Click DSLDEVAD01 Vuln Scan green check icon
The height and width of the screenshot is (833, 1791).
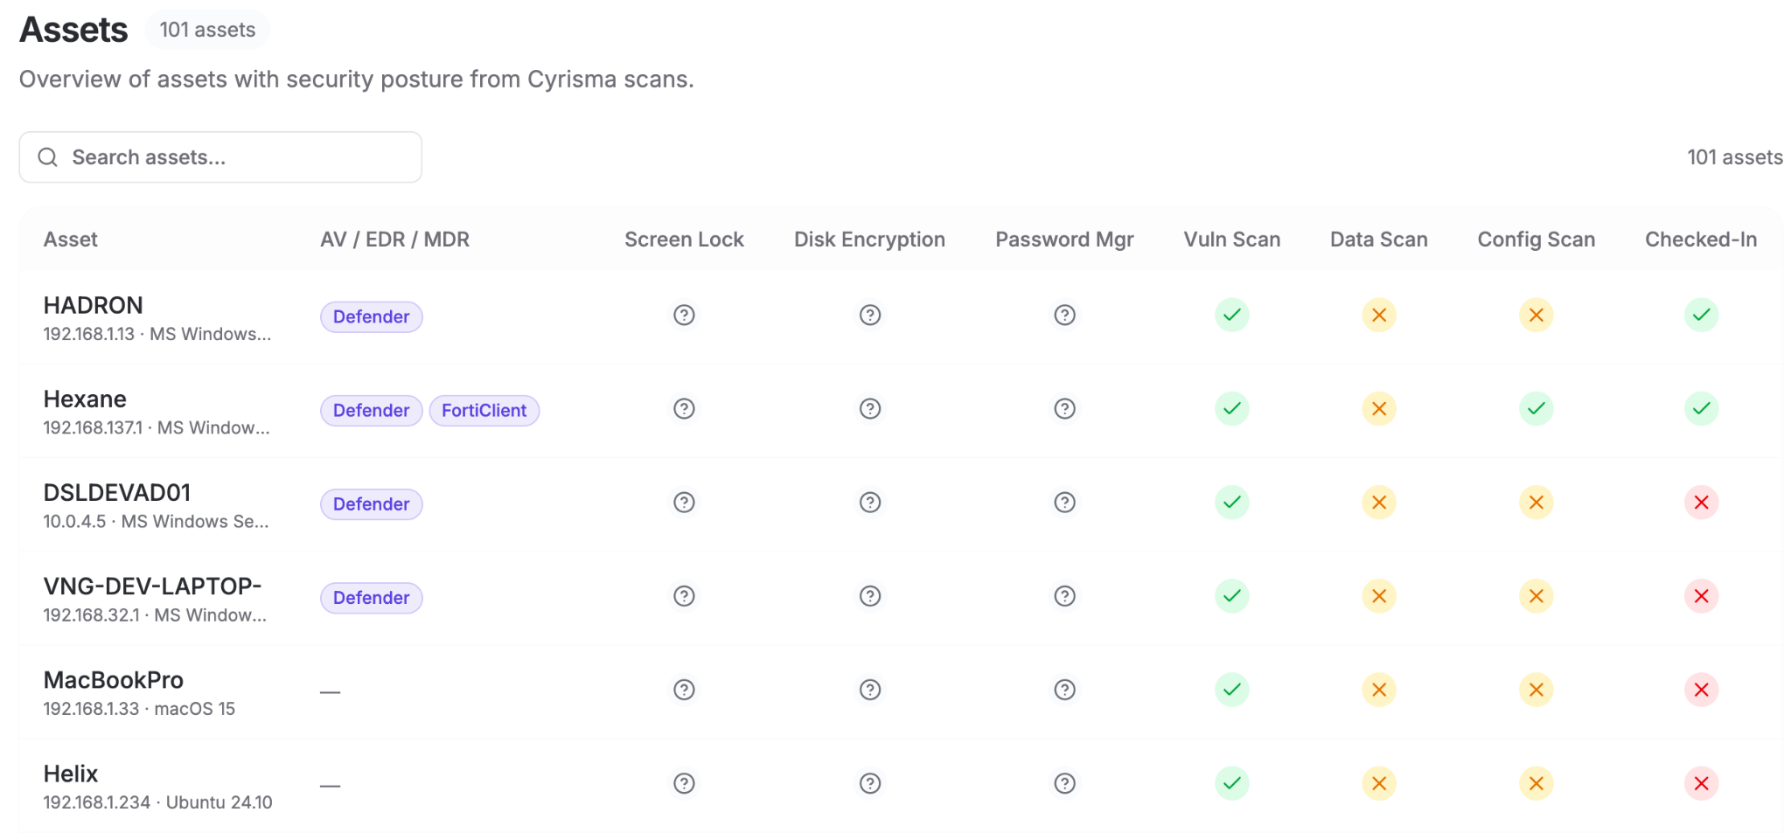1232,503
